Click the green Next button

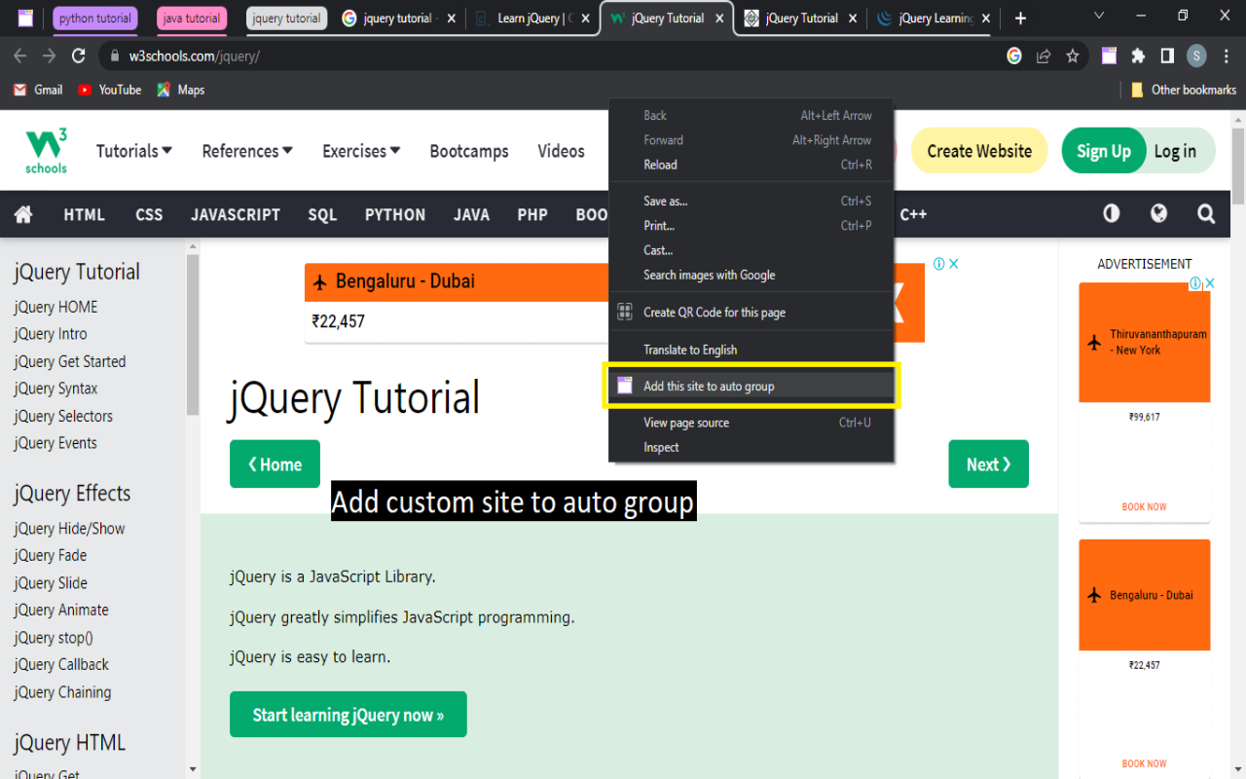point(988,464)
